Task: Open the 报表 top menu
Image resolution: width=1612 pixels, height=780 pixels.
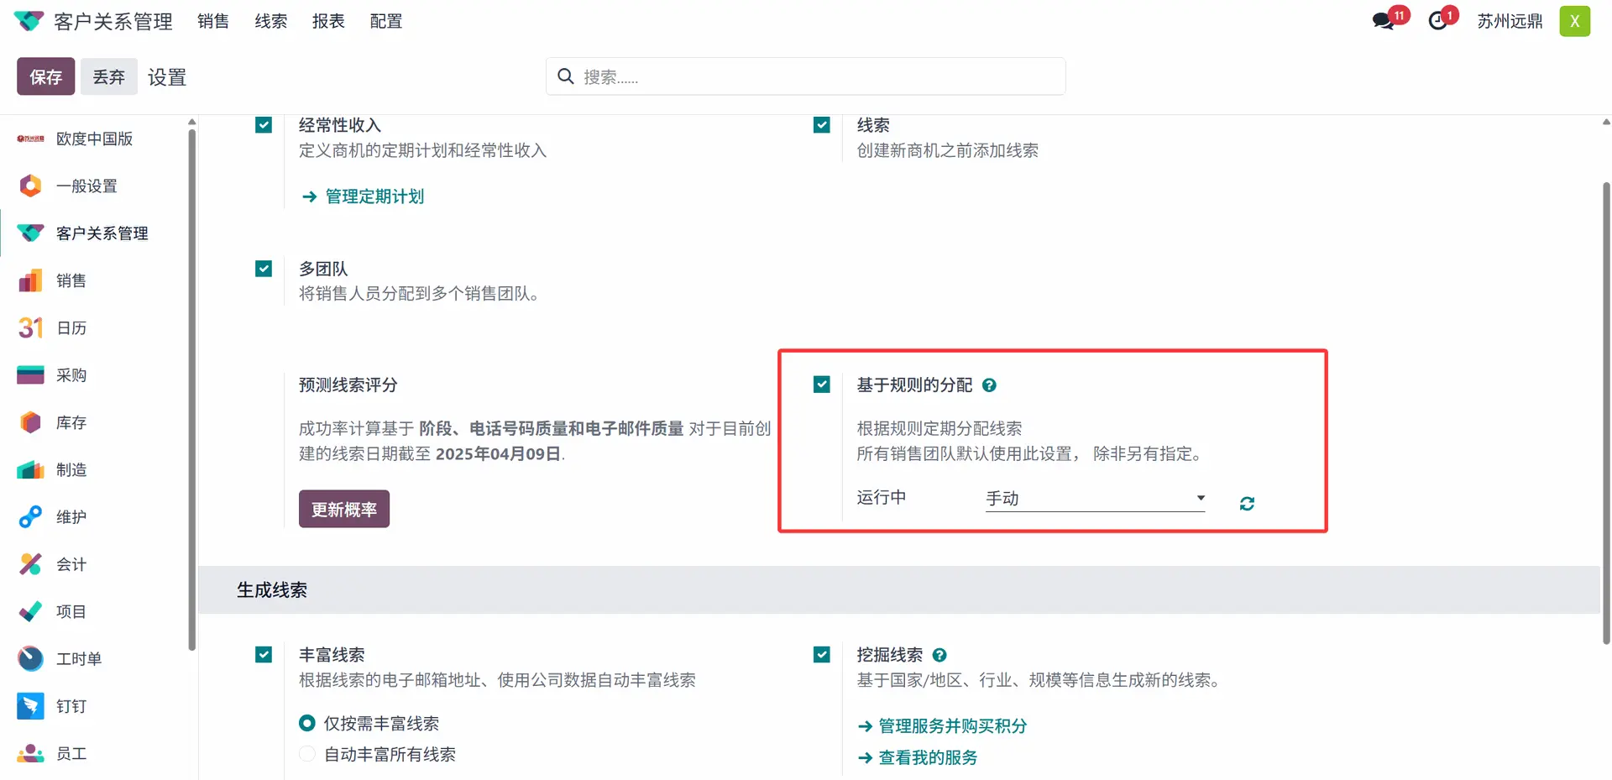Action: coord(328,21)
